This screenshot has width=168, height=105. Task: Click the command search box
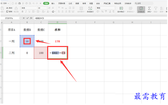click(x=144, y=3)
